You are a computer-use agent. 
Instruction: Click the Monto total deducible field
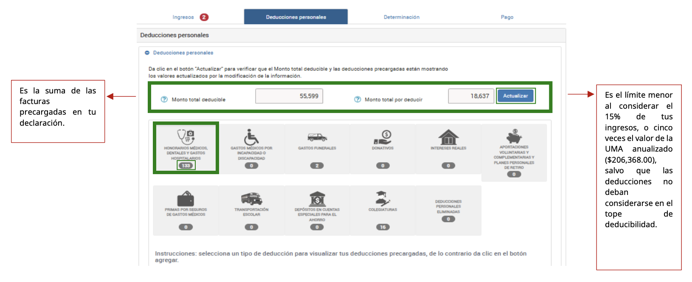(x=289, y=96)
